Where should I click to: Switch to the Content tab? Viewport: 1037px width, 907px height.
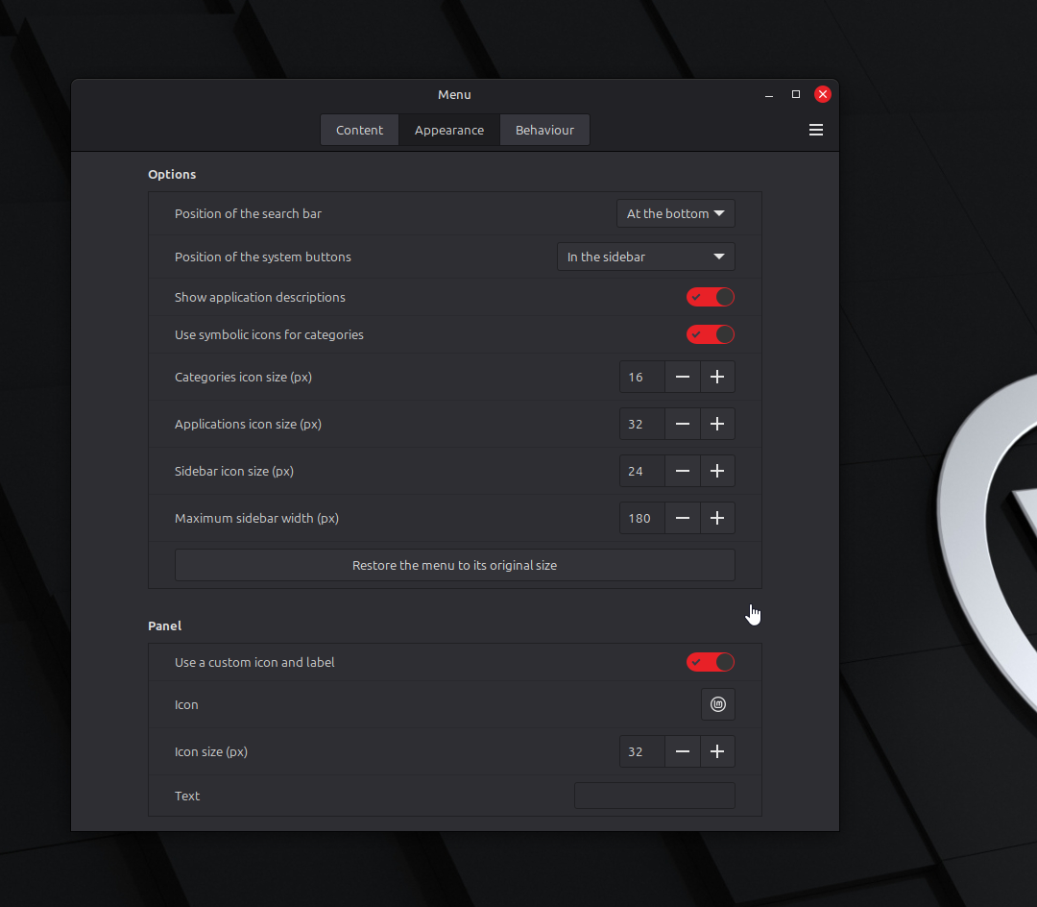tap(359, 131)
